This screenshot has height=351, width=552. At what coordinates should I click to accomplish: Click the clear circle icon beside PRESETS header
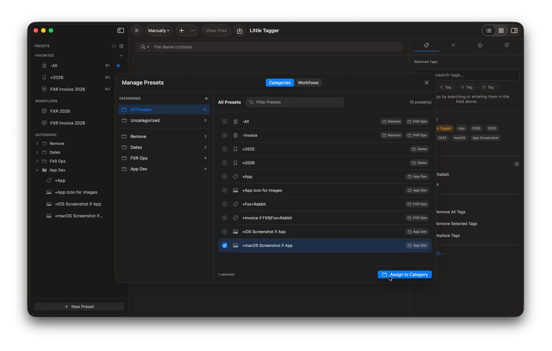tap(114, 46)
